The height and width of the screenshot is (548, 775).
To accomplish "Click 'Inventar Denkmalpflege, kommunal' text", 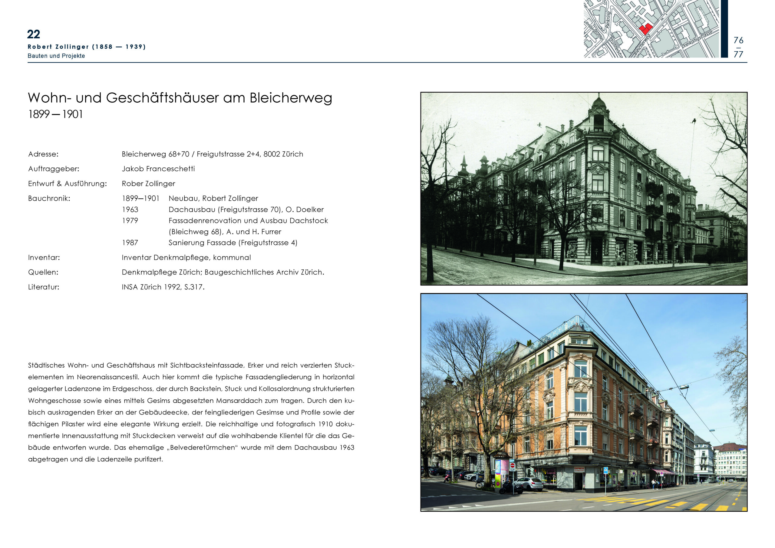I will click(186, 257).
